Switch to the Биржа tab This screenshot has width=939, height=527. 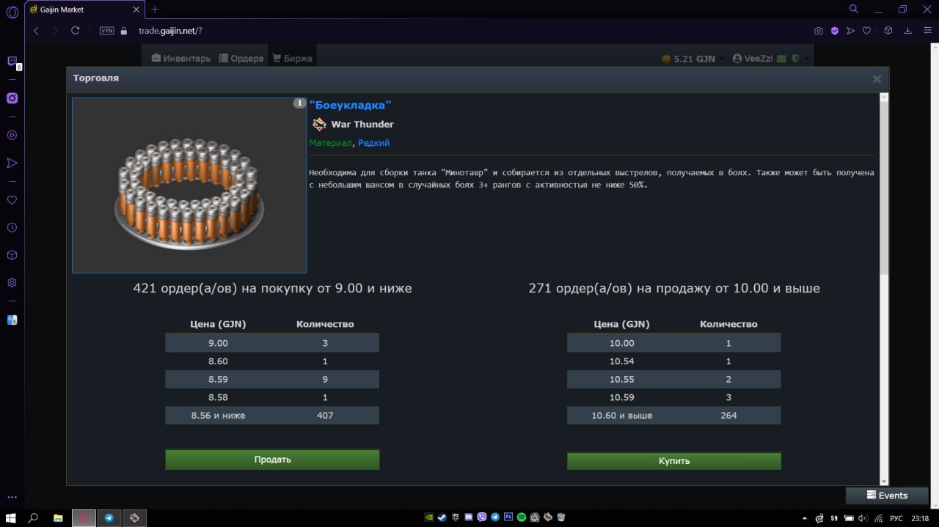coord(292,59)
